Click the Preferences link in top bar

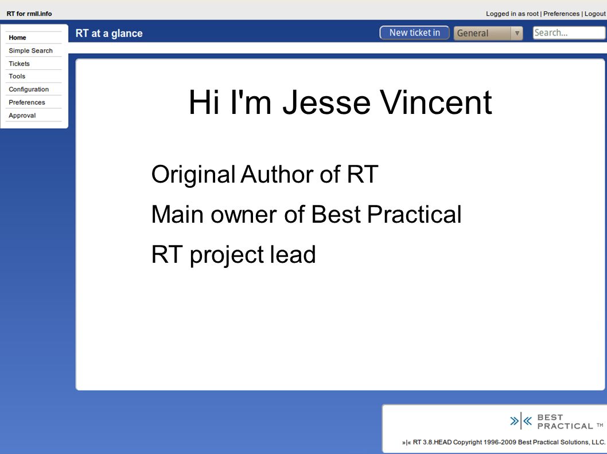pos(561,14)
